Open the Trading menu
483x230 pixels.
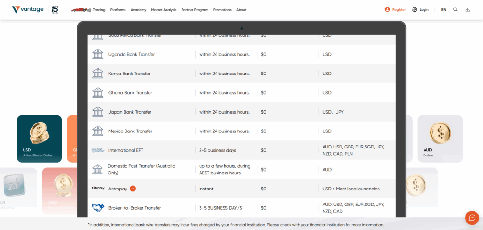pos(99,10)
